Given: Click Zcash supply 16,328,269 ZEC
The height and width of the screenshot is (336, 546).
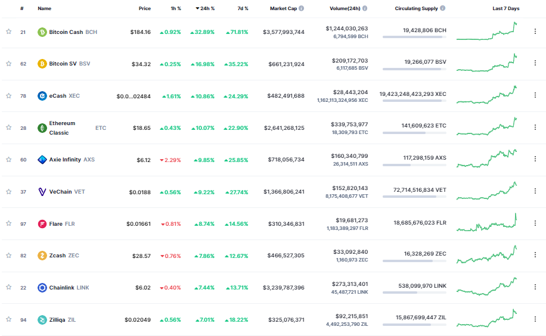Looking at the screenshot, I should click(425, 254).
